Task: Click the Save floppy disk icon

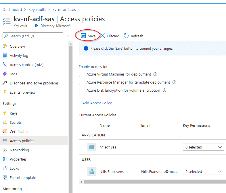Action: pyautogui.click(x=83, y=36)
